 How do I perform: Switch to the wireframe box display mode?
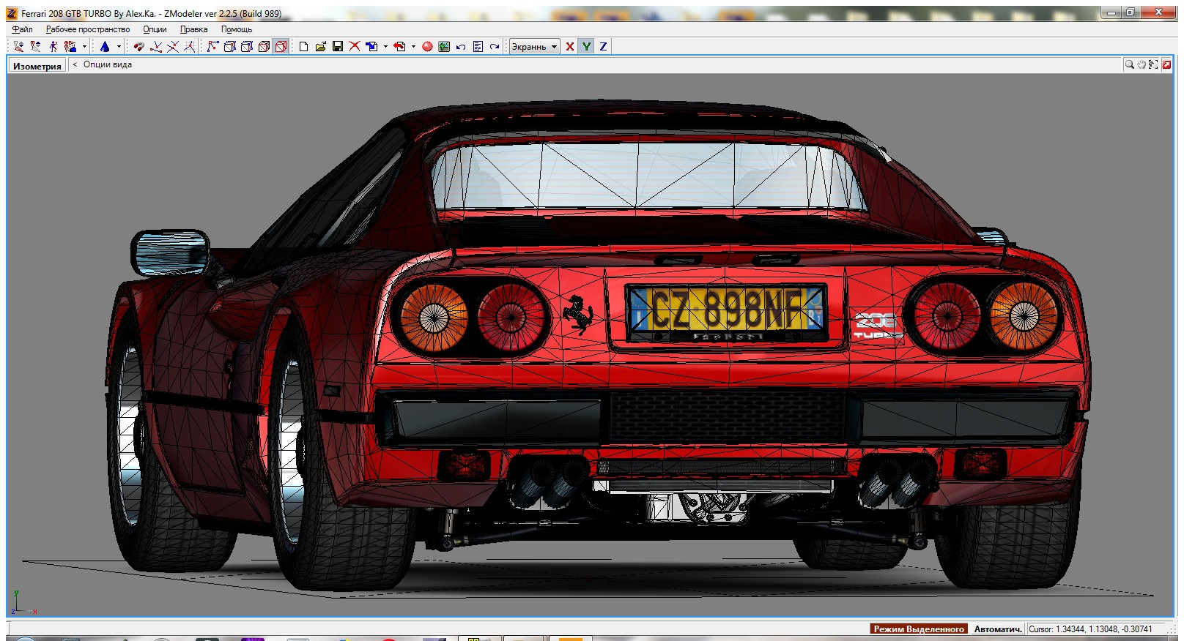pos(229,46)
